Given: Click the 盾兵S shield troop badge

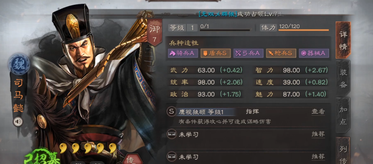Looking at the screenshot, I should point(215,53).
